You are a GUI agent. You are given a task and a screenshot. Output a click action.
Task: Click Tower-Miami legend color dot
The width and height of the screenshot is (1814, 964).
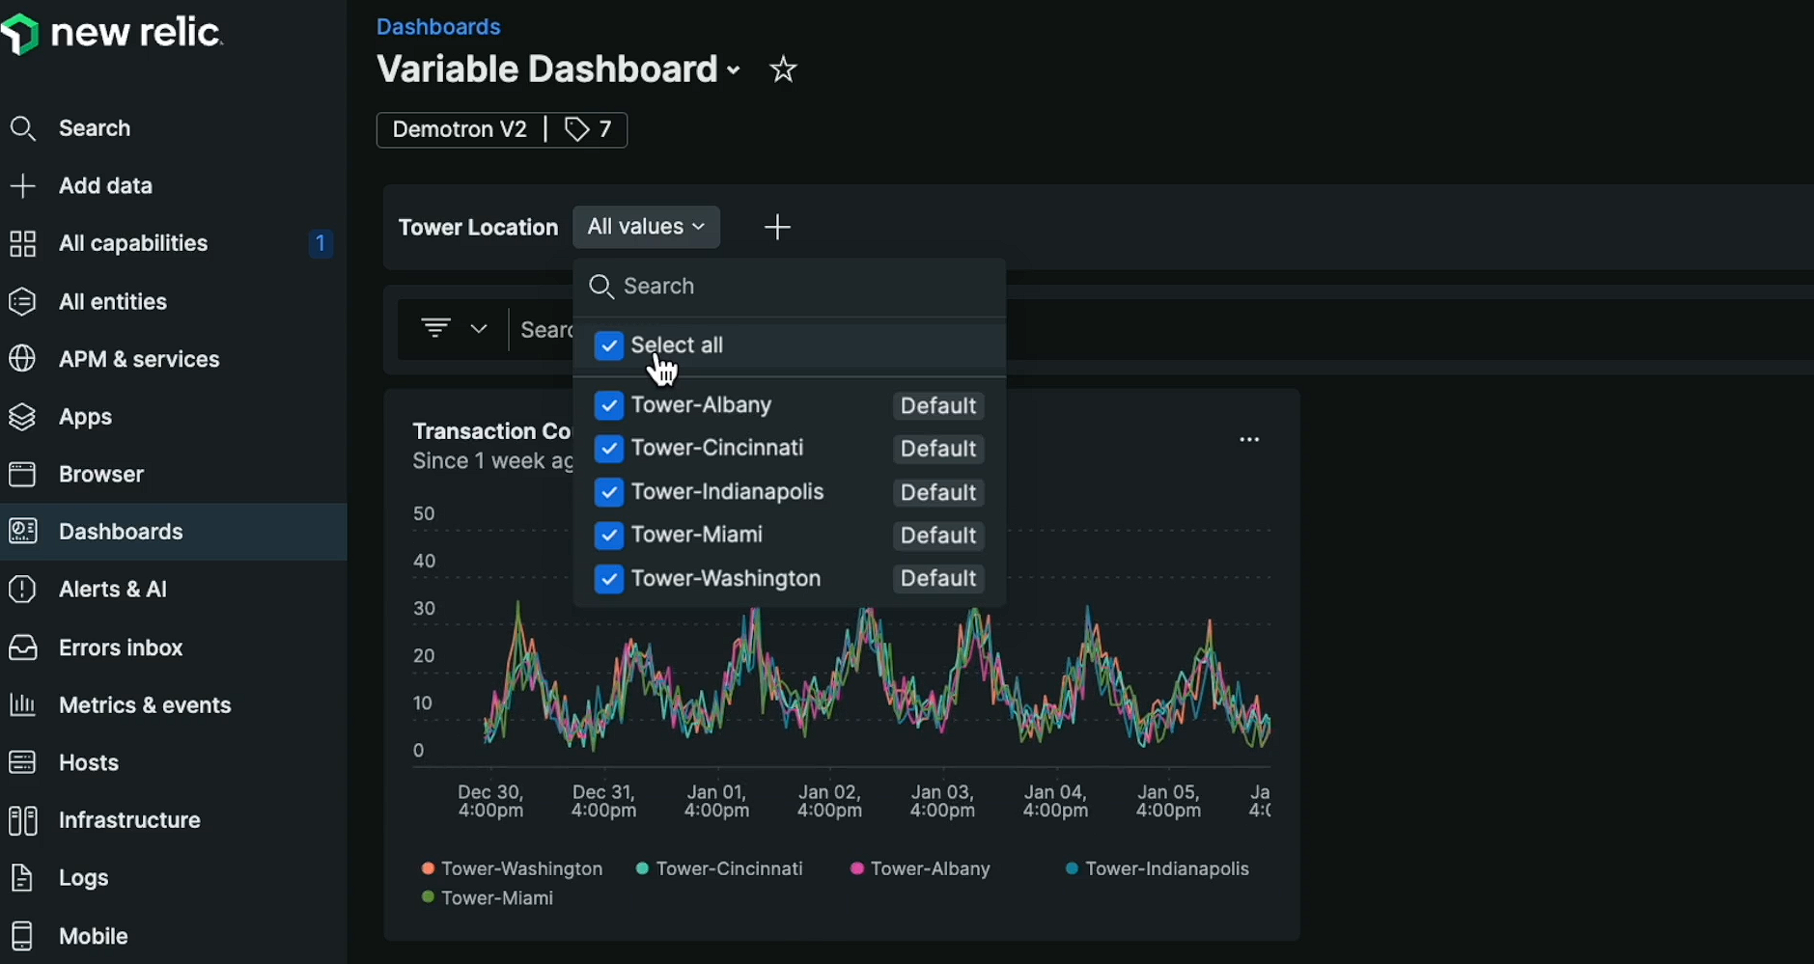[428, 897]
